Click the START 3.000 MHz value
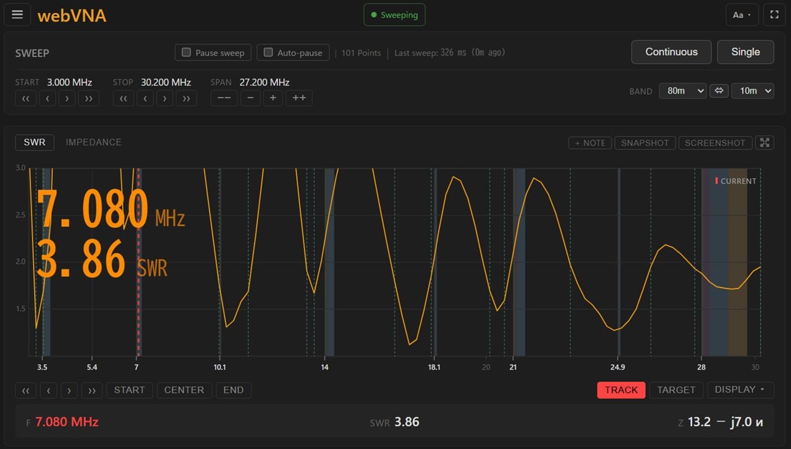791x449 pixels. pyautogui.click(x=69, y=82)
